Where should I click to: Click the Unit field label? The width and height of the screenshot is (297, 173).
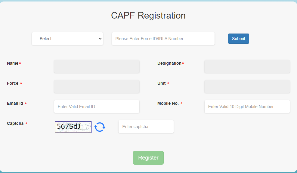click(162, 83)
